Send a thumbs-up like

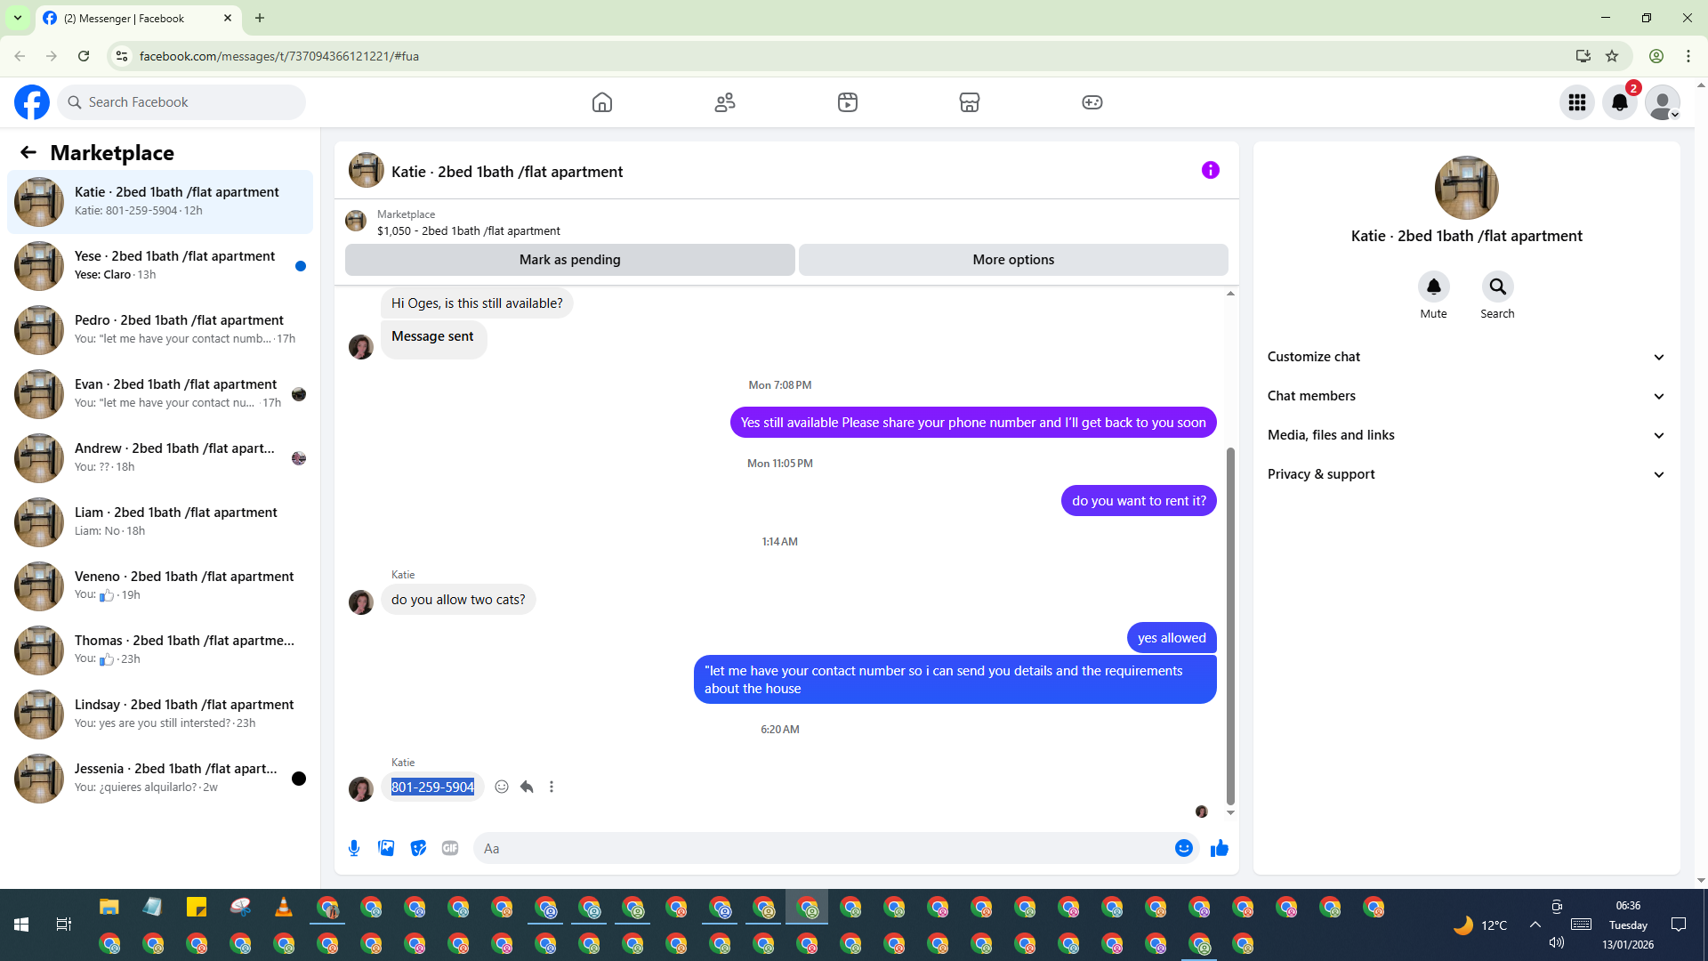(1219, 848)
